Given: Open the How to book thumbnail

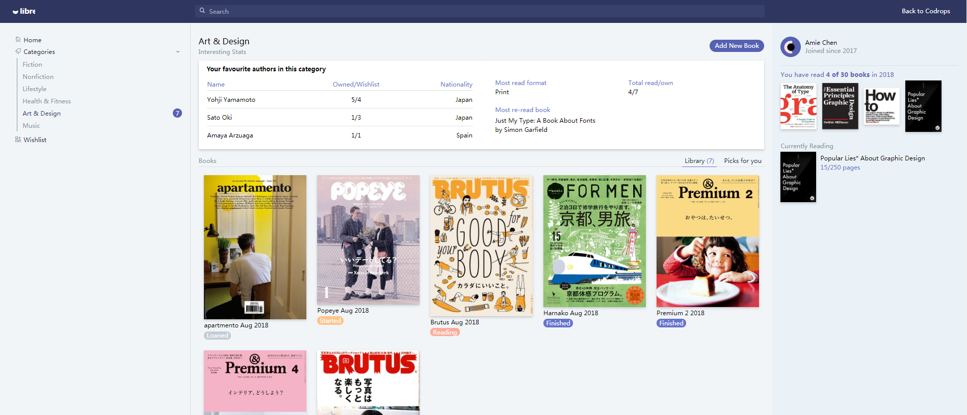Looking at the screenshot, I should [881, 106].
